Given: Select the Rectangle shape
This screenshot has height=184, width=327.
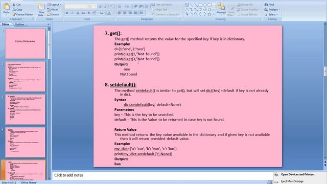Looking at the screenshot, I should [x=200, y=5].
